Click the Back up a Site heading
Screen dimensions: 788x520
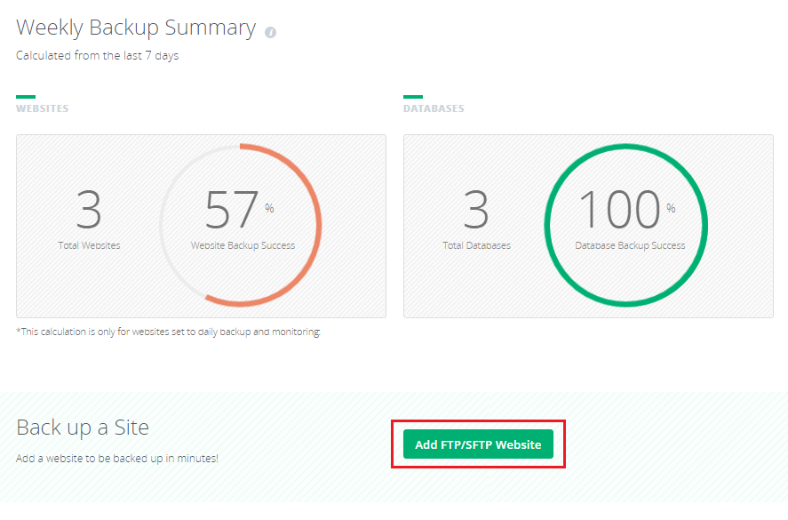pos(83,428)
